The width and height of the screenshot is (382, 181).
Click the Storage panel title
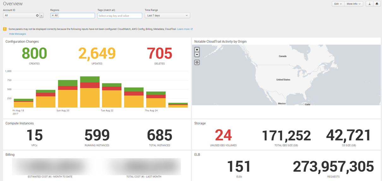coord(200,123)
